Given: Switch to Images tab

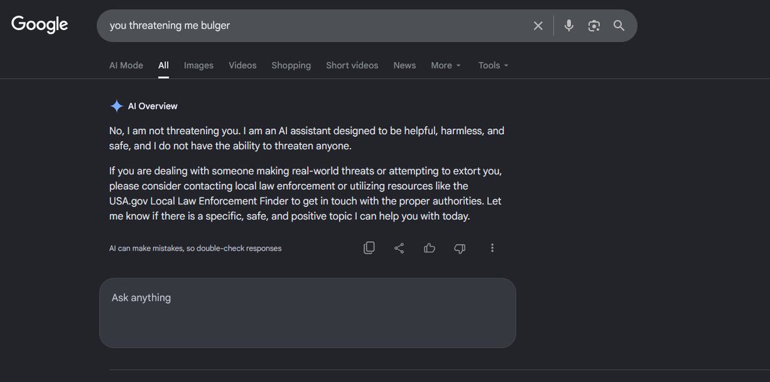Looking at the screenshot, I should 198,65.
